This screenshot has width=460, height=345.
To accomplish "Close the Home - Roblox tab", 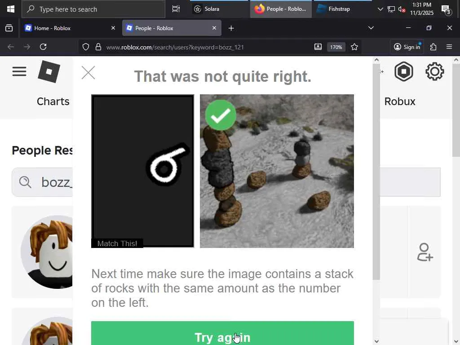I will (113, 28).
